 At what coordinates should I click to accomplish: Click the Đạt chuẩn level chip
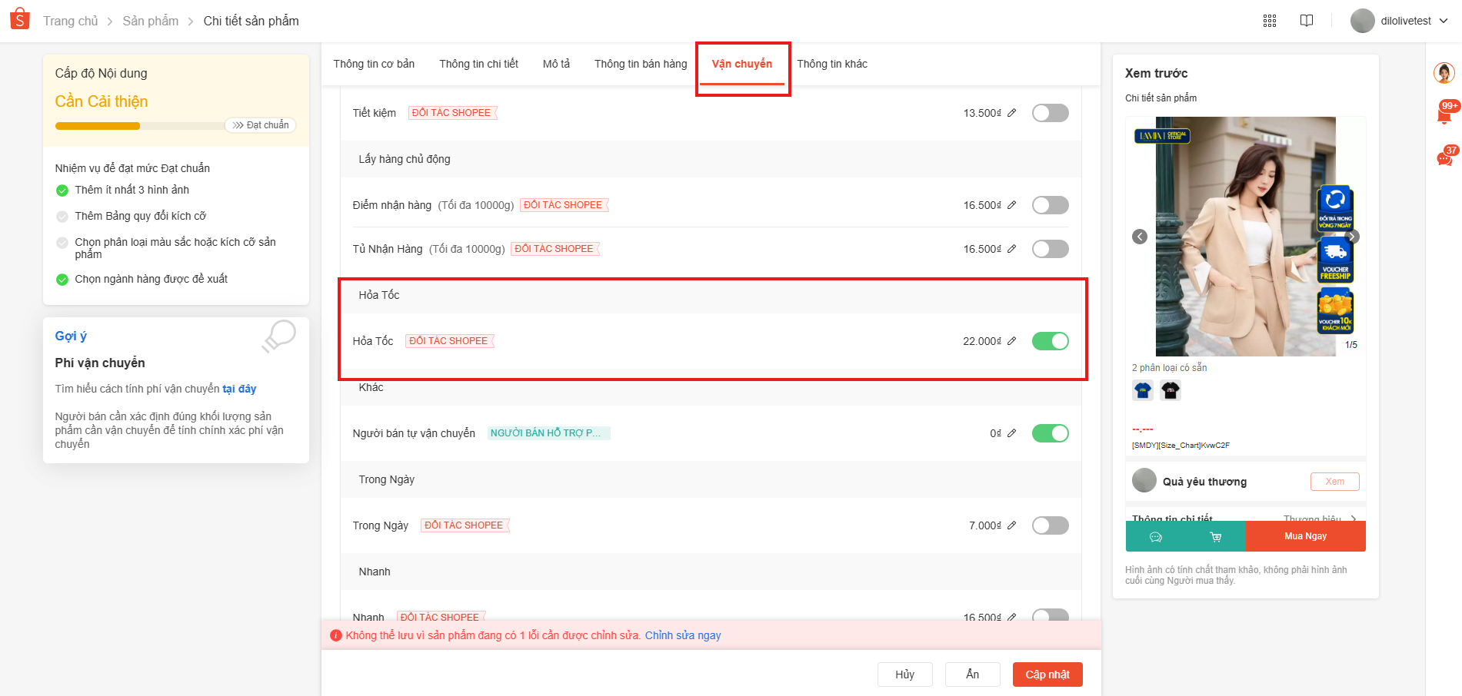point(260,125)
